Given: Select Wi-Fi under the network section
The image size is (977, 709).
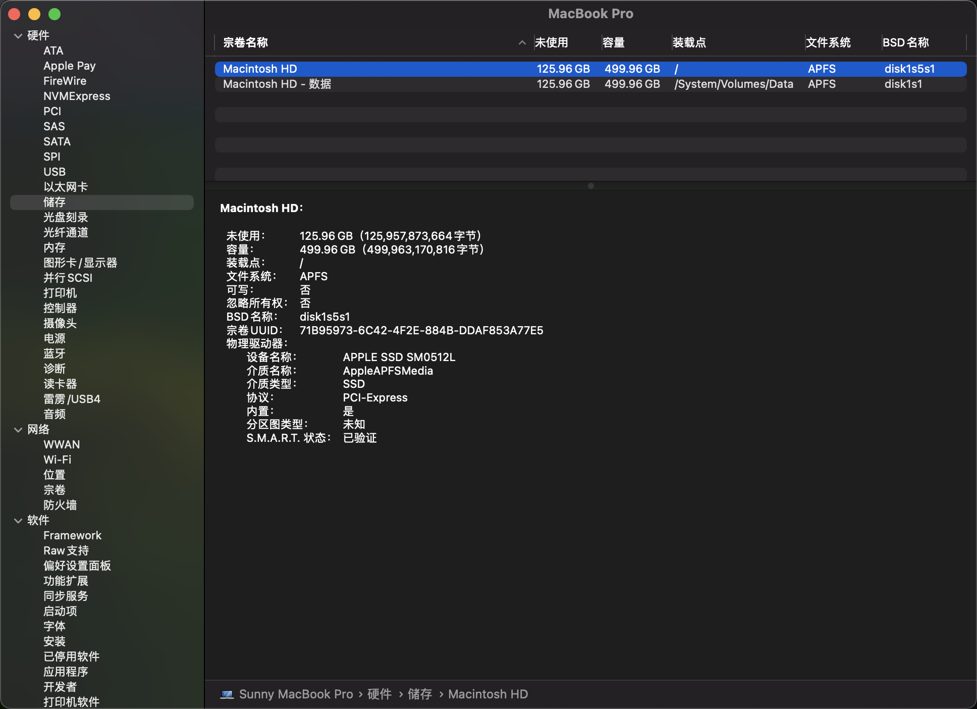Looking at the screenshot, I should tap(57, 460).
